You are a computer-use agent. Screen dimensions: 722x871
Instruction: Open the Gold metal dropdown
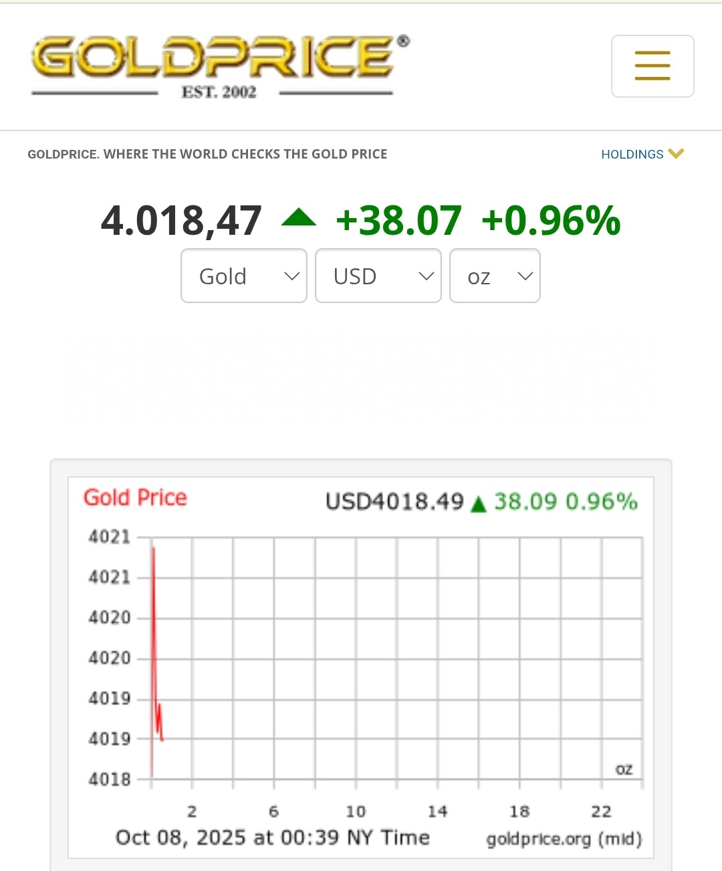pos(244,276)
